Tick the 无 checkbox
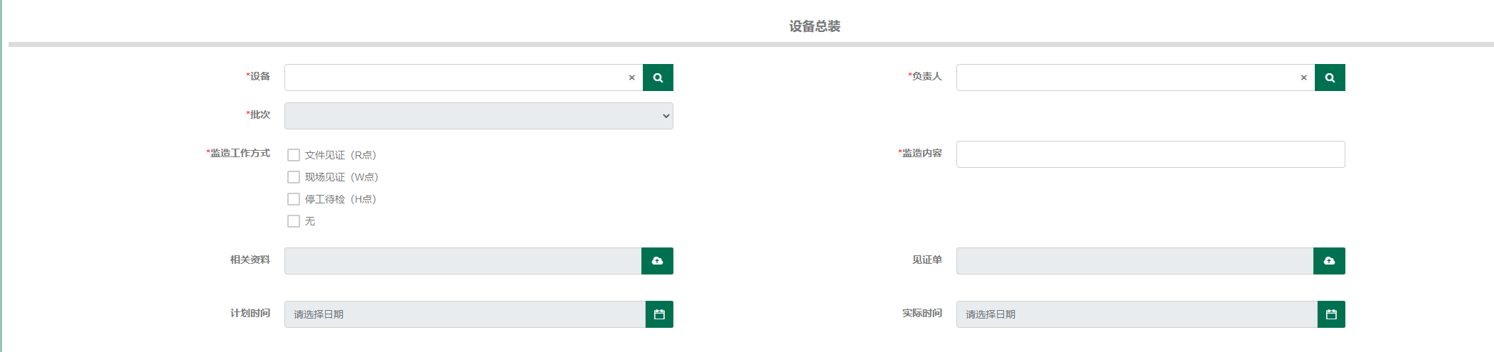 pos(294,221)
